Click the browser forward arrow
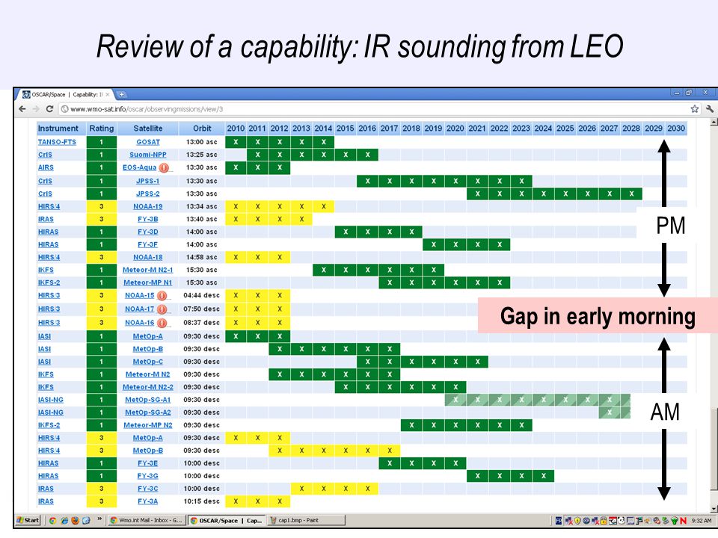Image resolution: width=718 pixels, height=538 pixels. 36,109
